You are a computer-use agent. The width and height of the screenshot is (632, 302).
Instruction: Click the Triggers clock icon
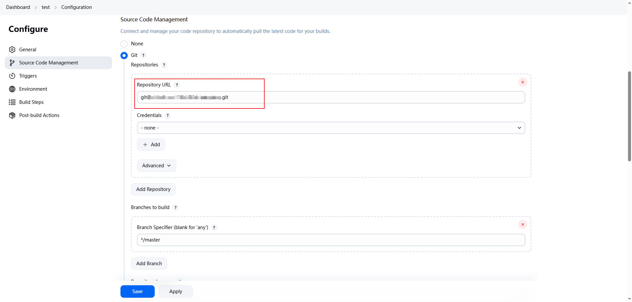pos(12,76)
